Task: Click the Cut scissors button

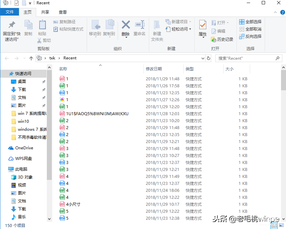Action: coord(44,40)
